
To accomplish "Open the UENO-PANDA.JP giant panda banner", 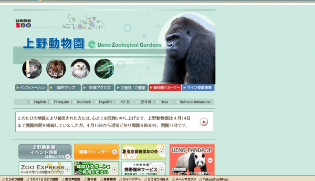I will pos(192,160).
